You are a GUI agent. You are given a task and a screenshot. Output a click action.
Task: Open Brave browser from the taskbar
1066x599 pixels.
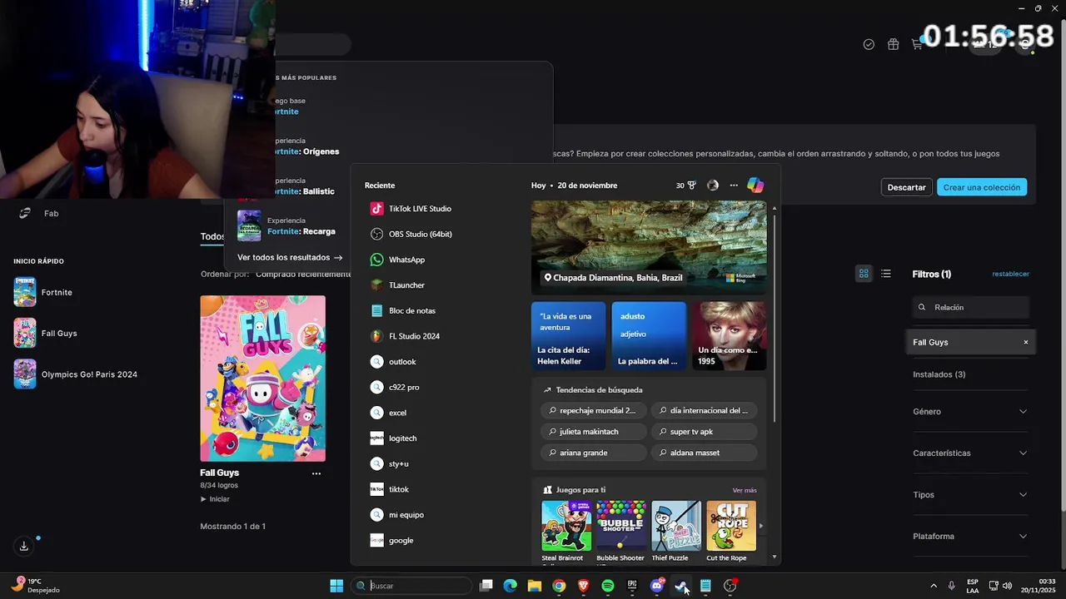(583, 586)
